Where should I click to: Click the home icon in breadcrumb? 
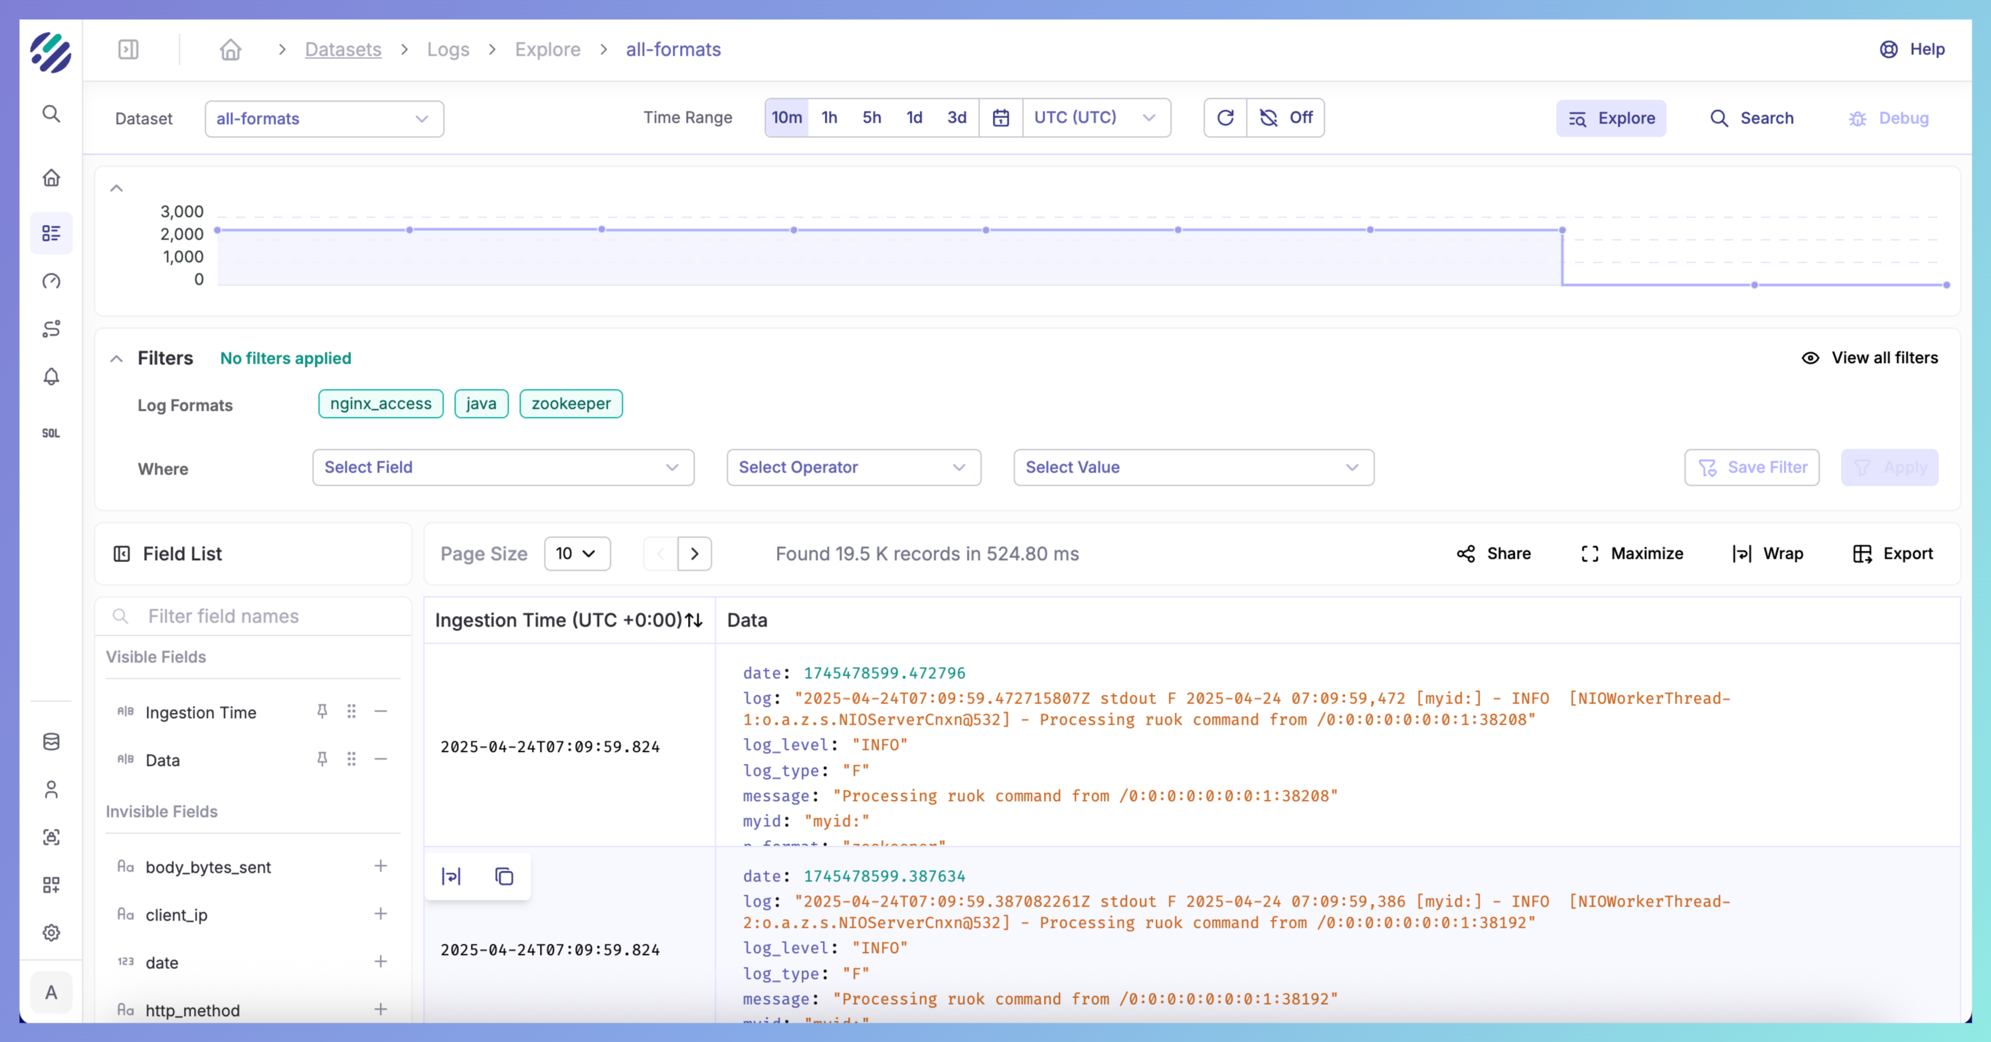(230, 49)
